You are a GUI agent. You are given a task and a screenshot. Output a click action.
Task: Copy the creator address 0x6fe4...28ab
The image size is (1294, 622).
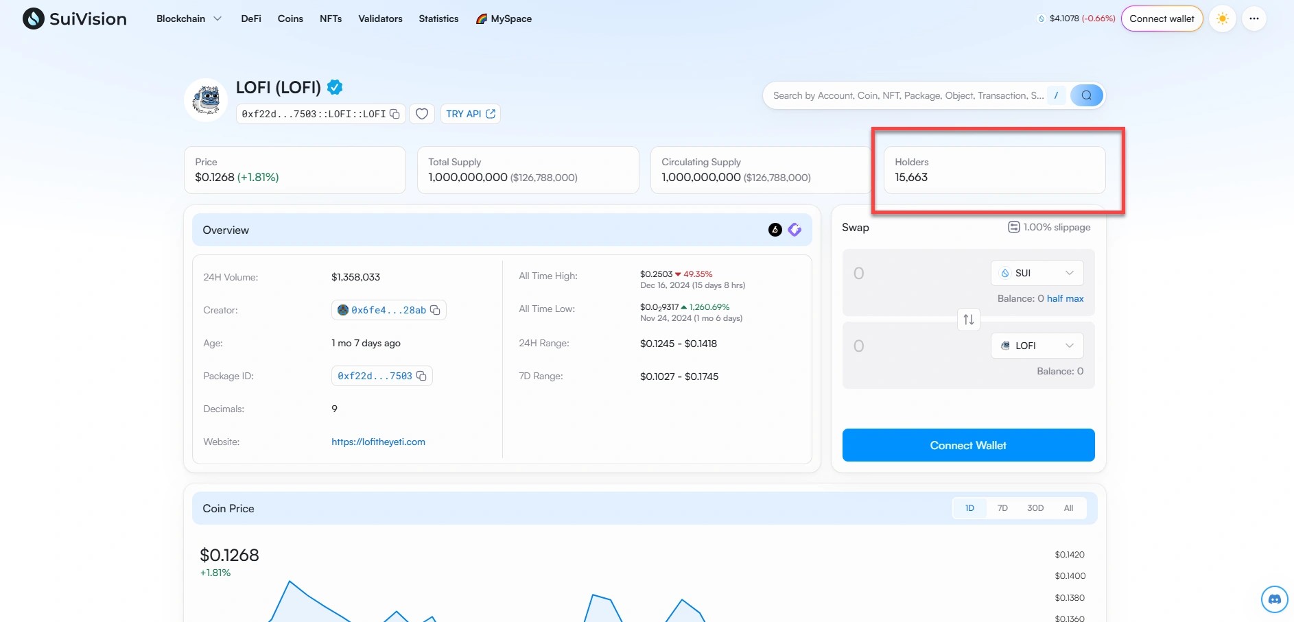click(x=436, y=310)
